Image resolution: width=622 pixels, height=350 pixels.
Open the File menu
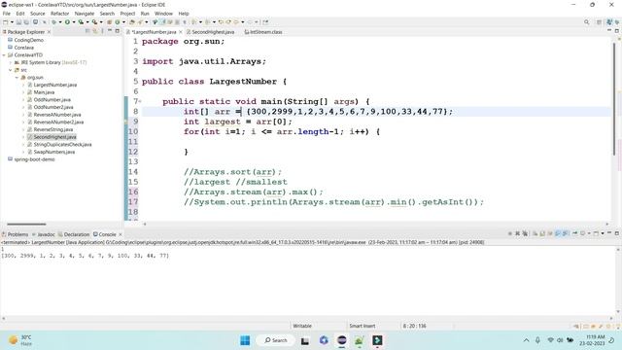7,14
